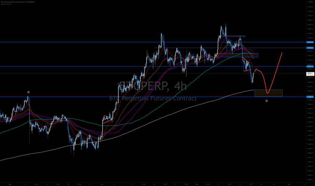Click the Sep label on the time axis
Screen dimensions: 315x186
point(10,184)
